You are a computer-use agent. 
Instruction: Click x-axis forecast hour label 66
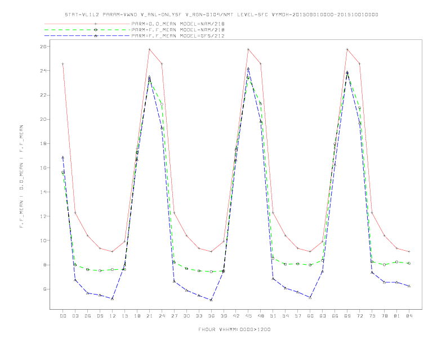335,316
